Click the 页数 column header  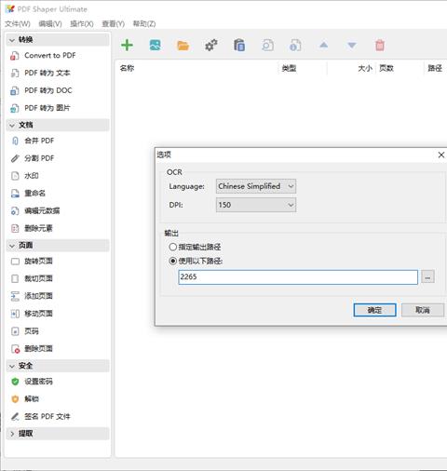click(x=386, y=68)
